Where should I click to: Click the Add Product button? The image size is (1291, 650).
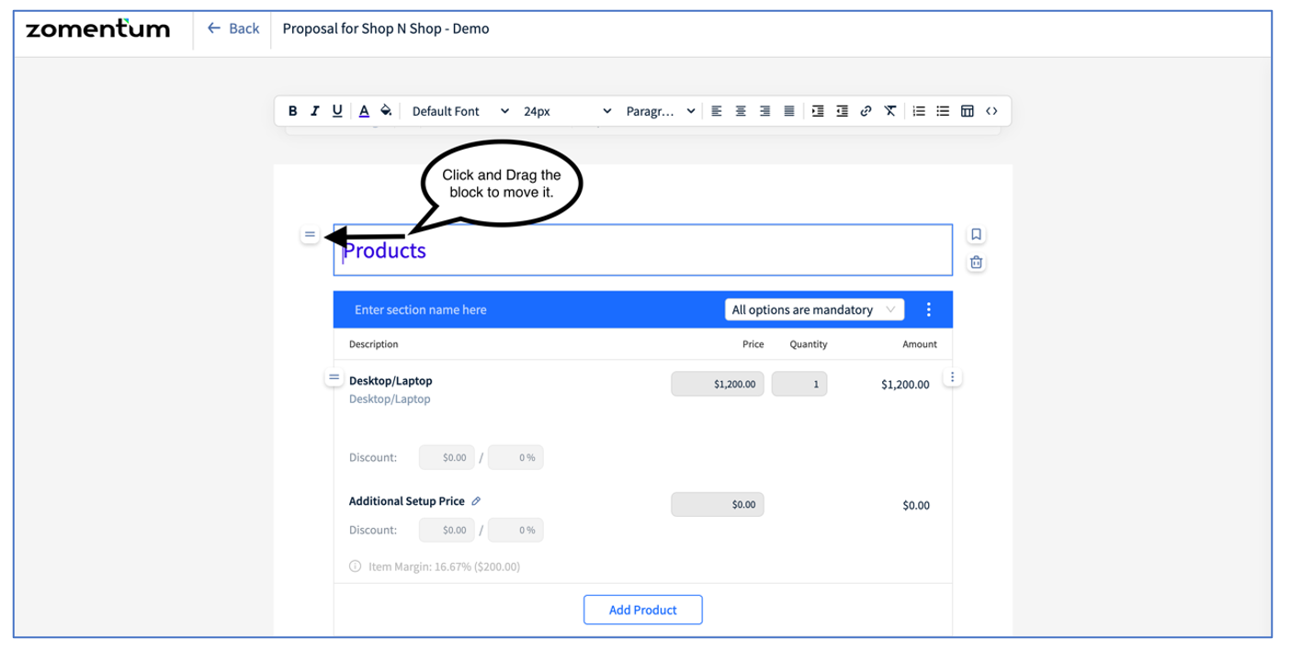click(x=642, y=609)
